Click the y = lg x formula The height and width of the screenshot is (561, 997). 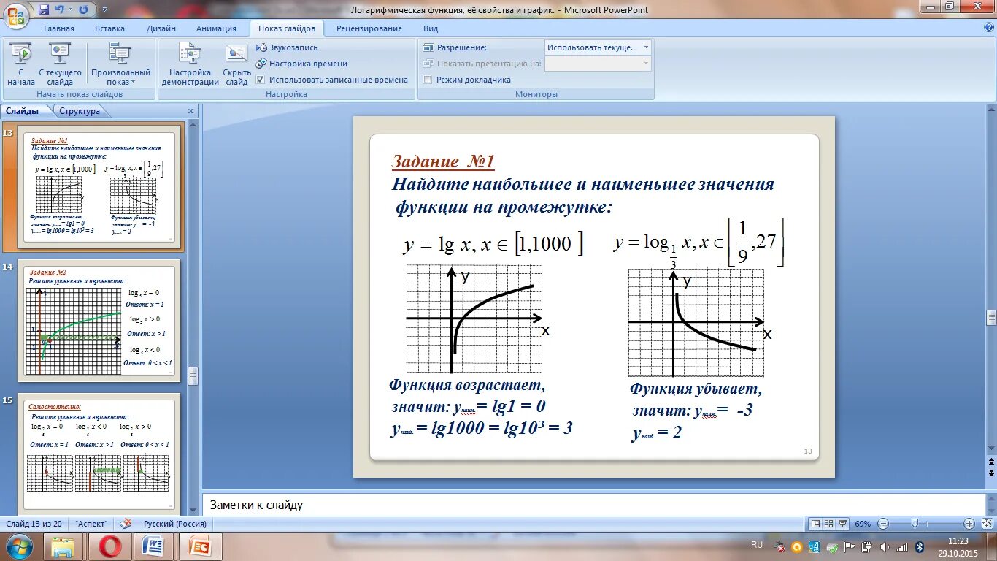[x=493, y=243]
